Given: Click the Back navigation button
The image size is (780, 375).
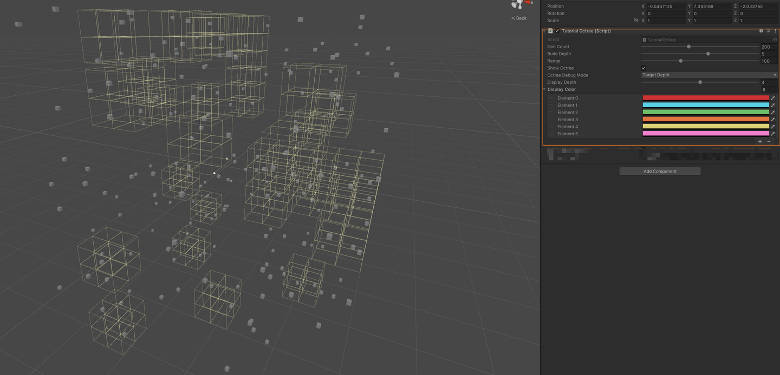Looking at the screenshot, I should (518, 18).
